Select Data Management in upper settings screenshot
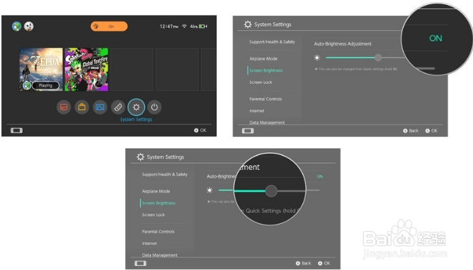 (267, 122)
